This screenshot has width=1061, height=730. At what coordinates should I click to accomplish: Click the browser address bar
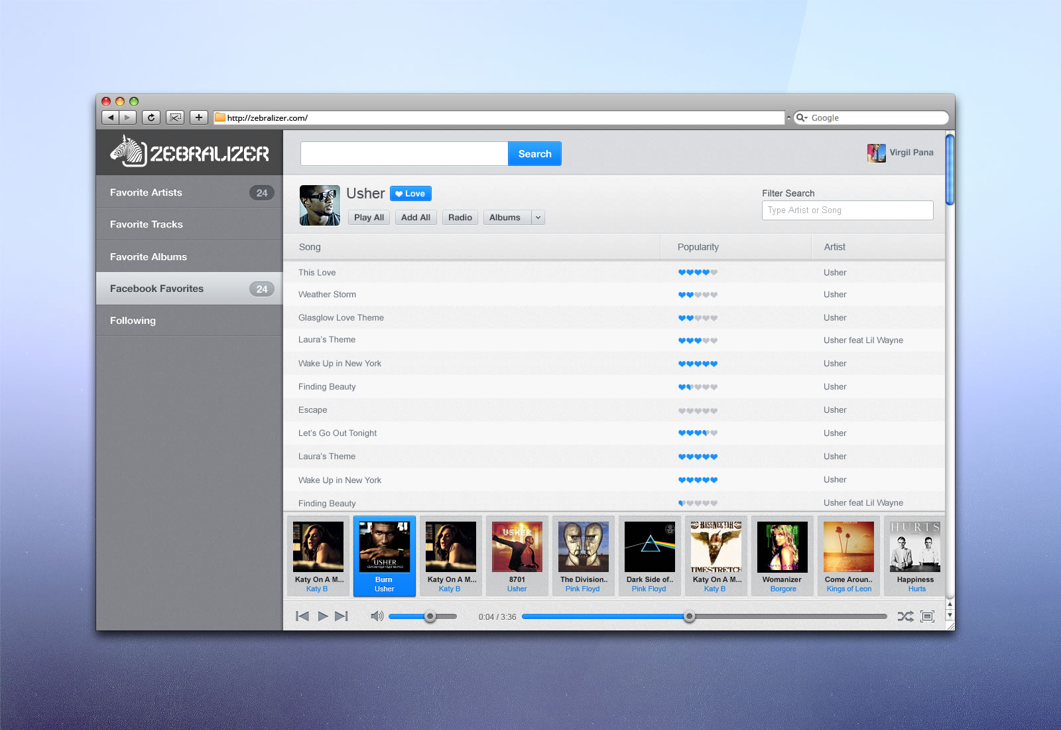pyautogui.click(x=499, y=117)
